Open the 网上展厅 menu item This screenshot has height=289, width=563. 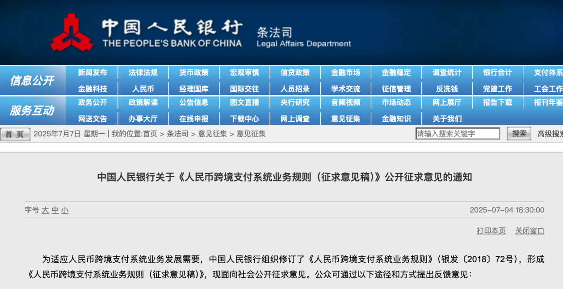(x=447, y=102)
